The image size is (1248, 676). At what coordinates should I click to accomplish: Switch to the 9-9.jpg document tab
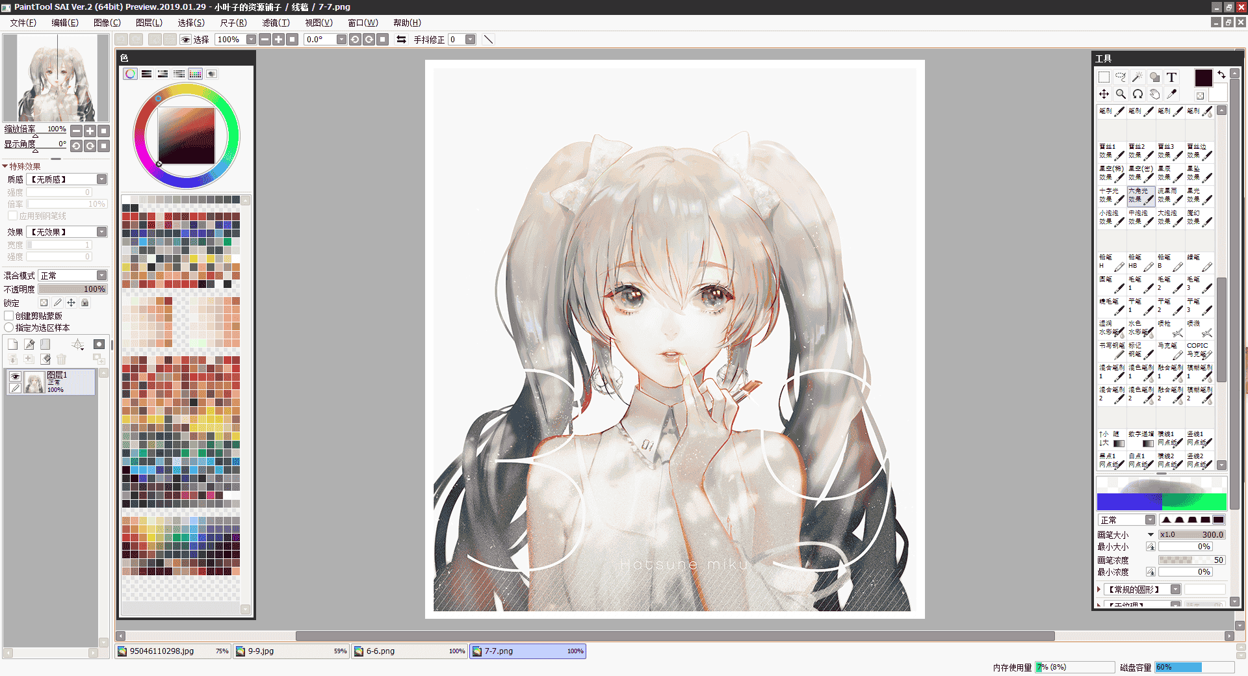tap(291, 651)
